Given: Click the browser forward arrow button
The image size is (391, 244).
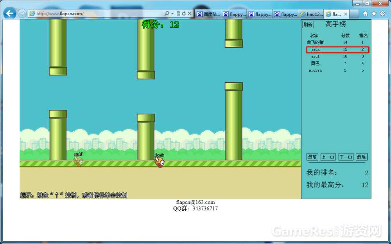Looking at the screenshot, I should [22, 13].
